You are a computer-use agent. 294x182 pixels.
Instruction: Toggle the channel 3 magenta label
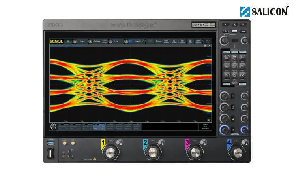(x=187, y=142)
